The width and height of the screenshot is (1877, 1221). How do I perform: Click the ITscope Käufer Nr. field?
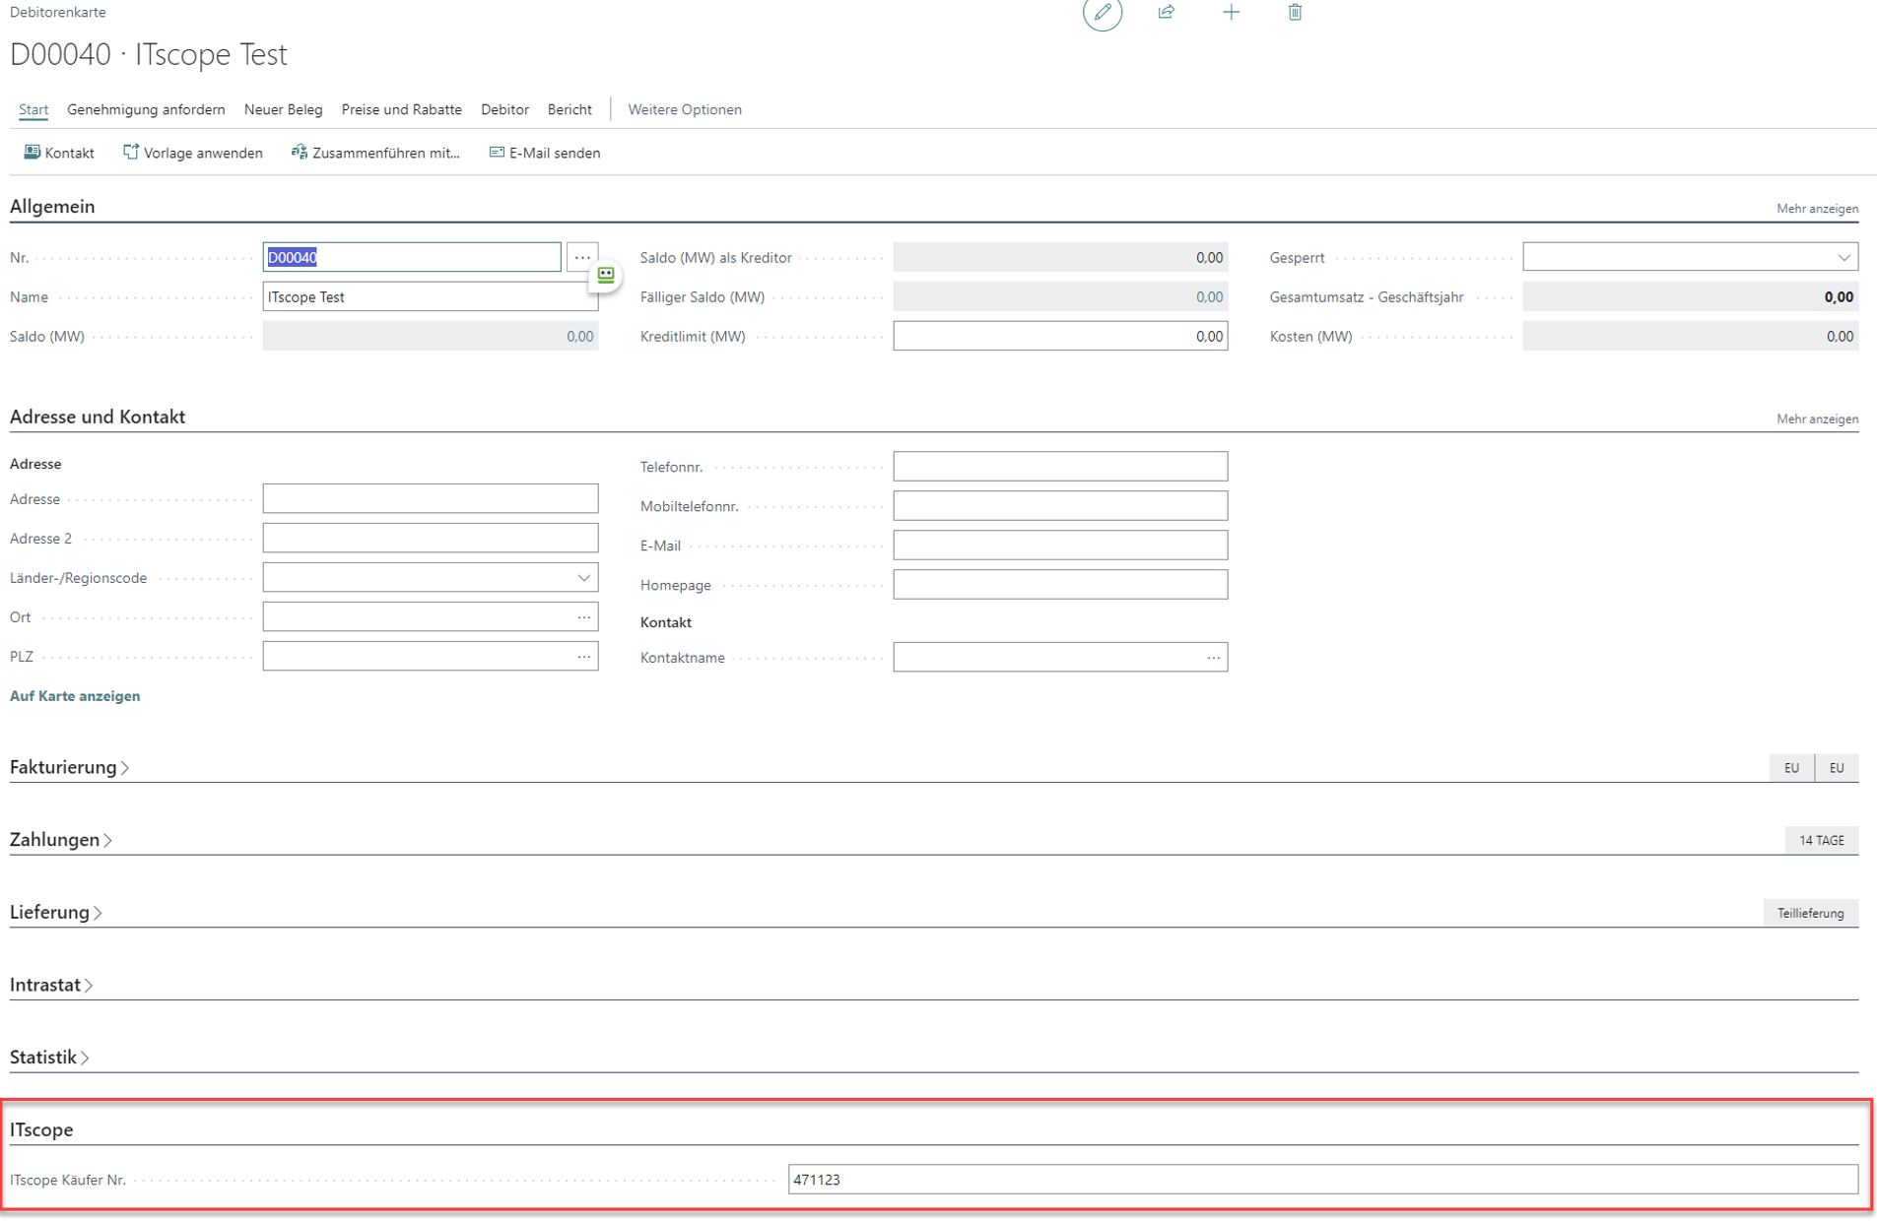pyautogui.click(x=1322, y=1180)
